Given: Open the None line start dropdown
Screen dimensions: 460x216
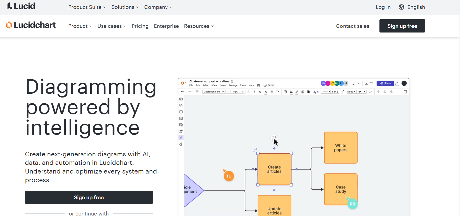Looking at the screenshot, I should tap(351, 92).
